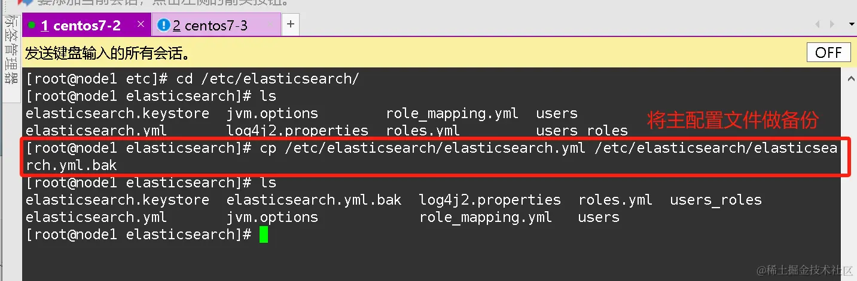Open the session tab list dropdown arrow
Image resolution: width=857 pixels, height=281 pixels.
click(852, 24)
